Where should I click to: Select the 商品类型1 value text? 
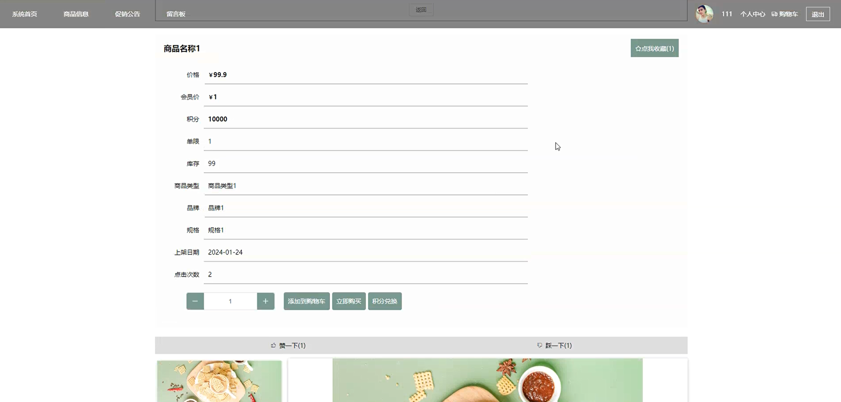pyautogui.click(x=222, y=186)
